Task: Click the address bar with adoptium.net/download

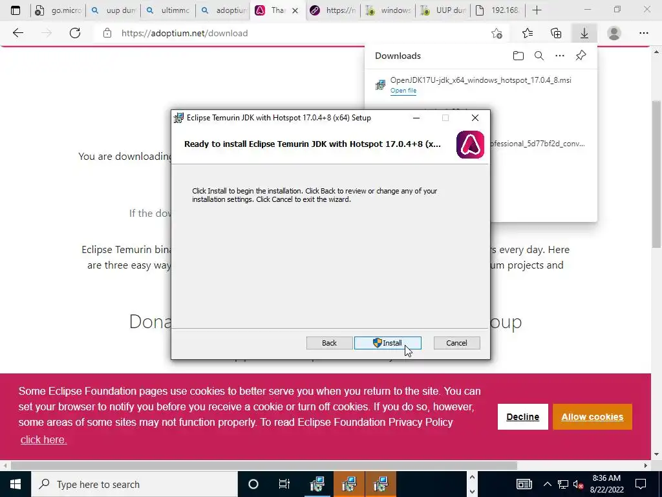Action: click(300, 33)
